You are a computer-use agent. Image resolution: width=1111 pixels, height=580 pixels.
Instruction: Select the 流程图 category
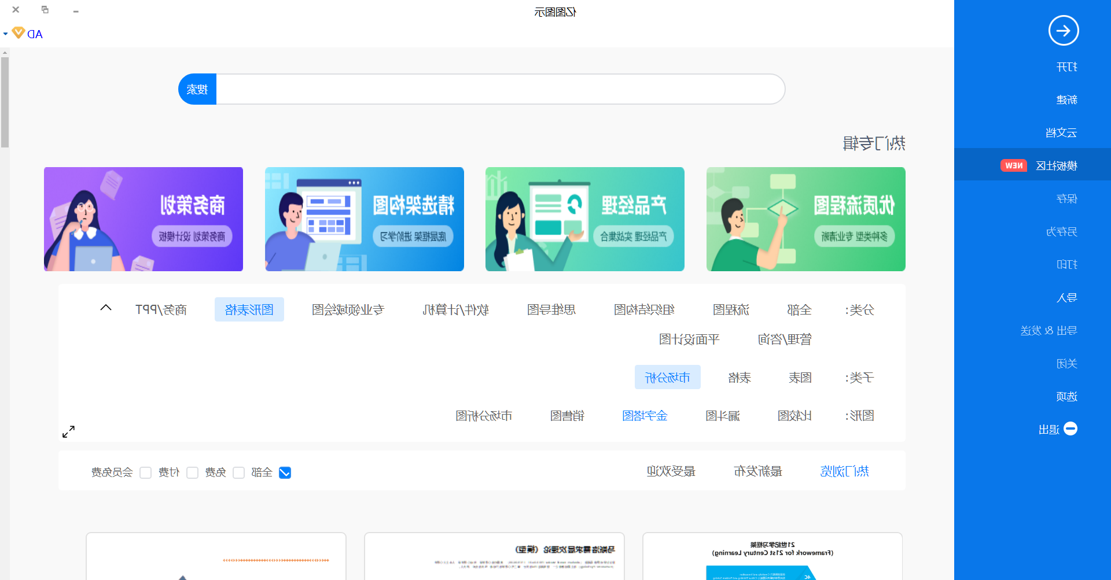pyautogui.click(x=731, y=310)
